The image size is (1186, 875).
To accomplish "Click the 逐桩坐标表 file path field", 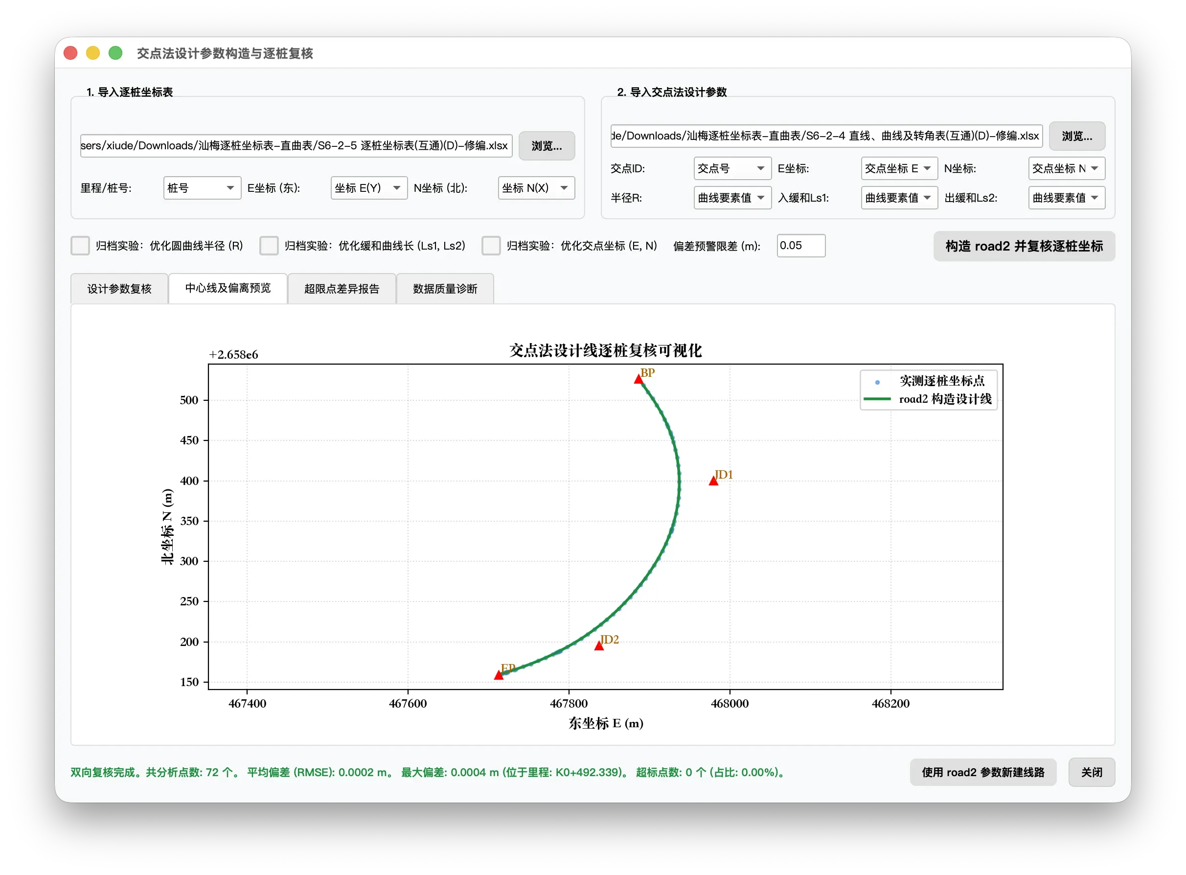I will point(296,146).
